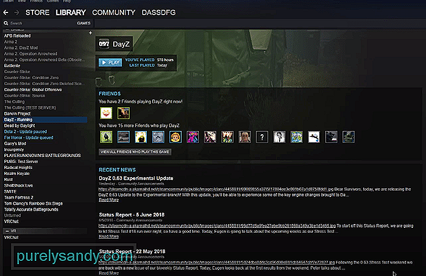
Task: Select Arma 2: Operation Arrowhead game entry
Action: click(x=30, y=54)
